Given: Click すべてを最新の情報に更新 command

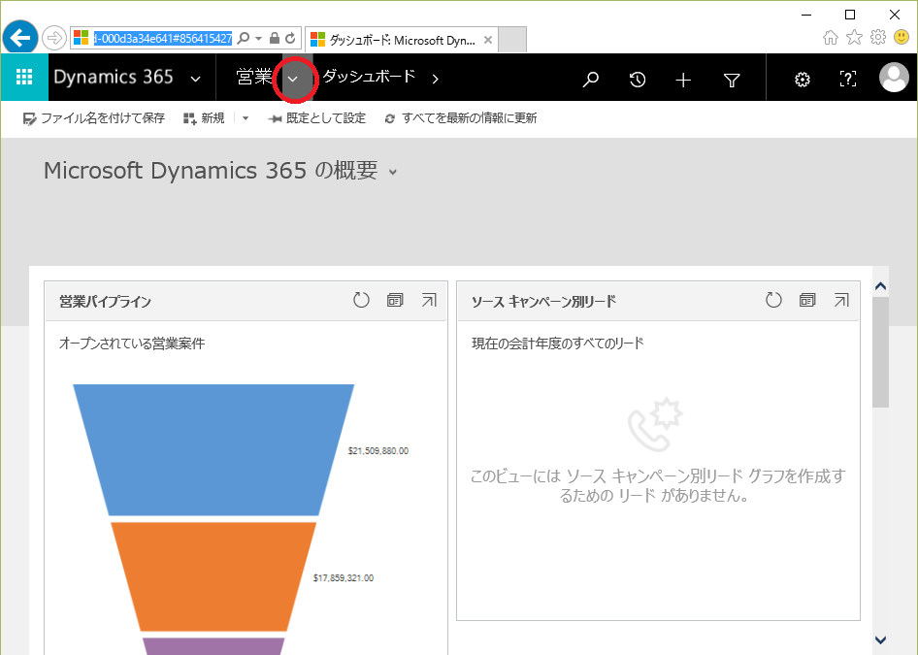Looking at the screenshot, I should pos(461,118).
